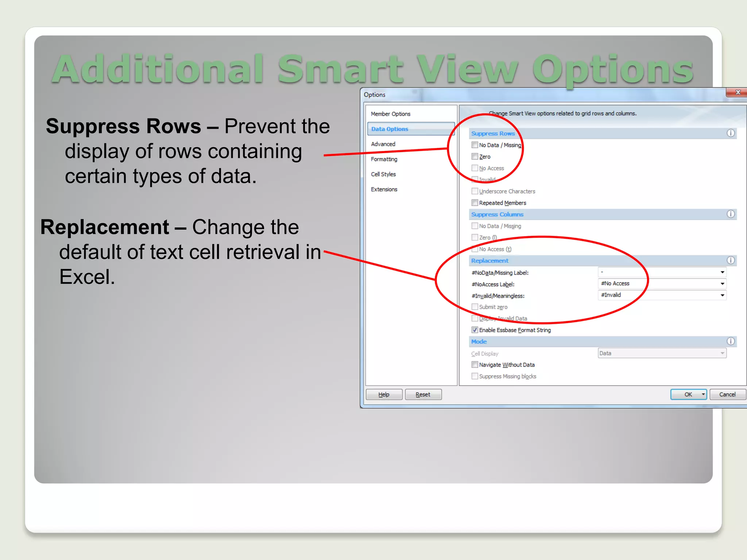Click the Help button
Screen dimensions: 747x560
pyautogui.click(x=384, y=394)
